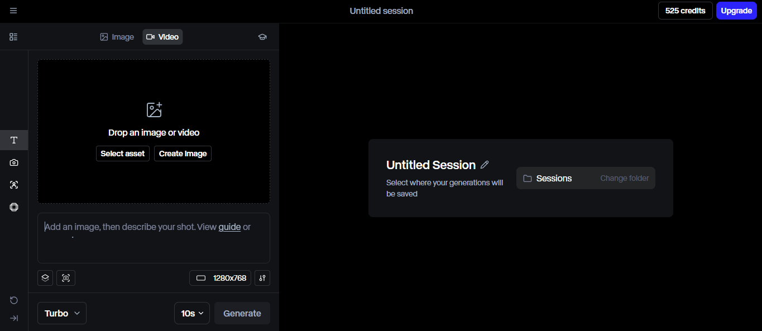Click the panel list icon beside Image tab

click(x=13, y=37)
